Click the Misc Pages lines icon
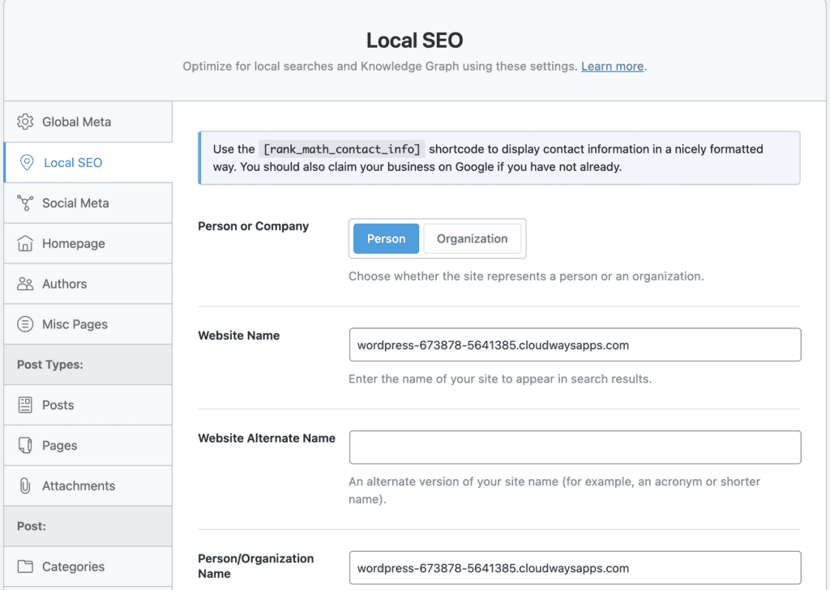Screen dimensions: 830x590 [x=25, y=324]
